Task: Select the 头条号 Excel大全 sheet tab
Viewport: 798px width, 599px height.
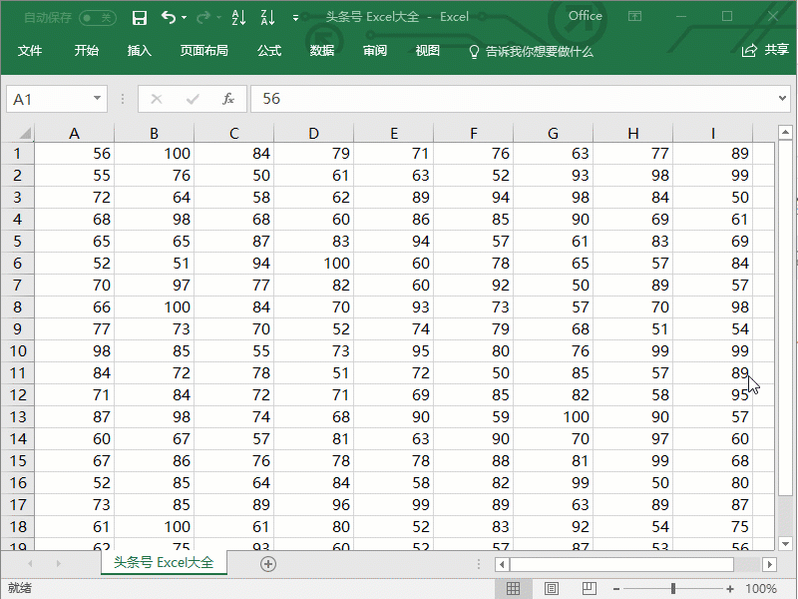Action: 164,562
